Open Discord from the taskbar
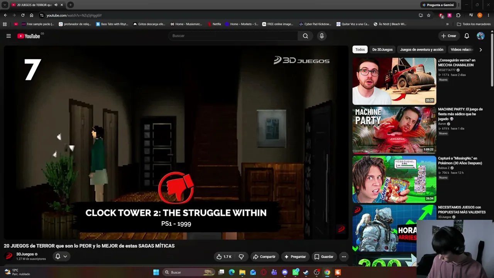Screen dimensions: 494x278 point(285,272)
